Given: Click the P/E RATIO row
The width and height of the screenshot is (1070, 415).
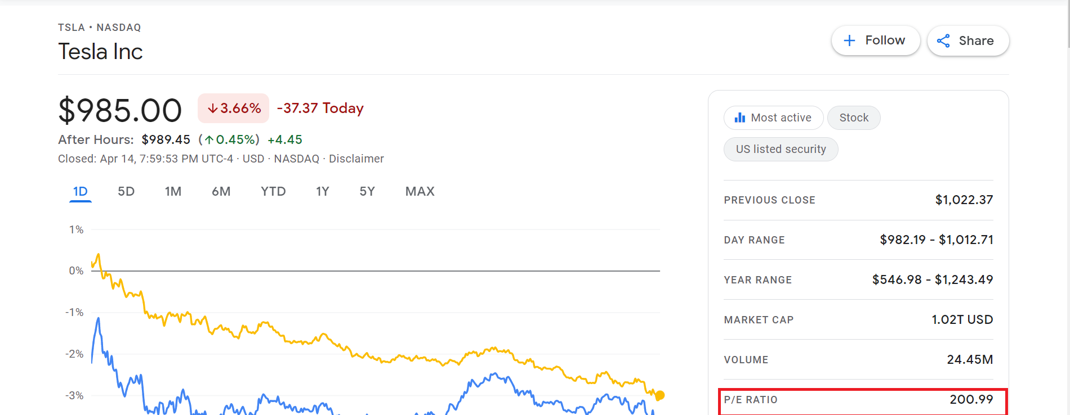Looking at the screenshot, I should (858, 400).
